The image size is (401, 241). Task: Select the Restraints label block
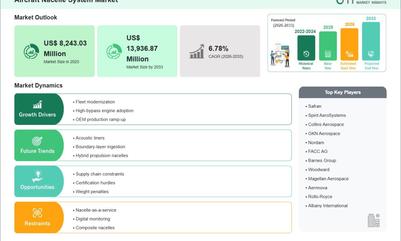(39, 217)
